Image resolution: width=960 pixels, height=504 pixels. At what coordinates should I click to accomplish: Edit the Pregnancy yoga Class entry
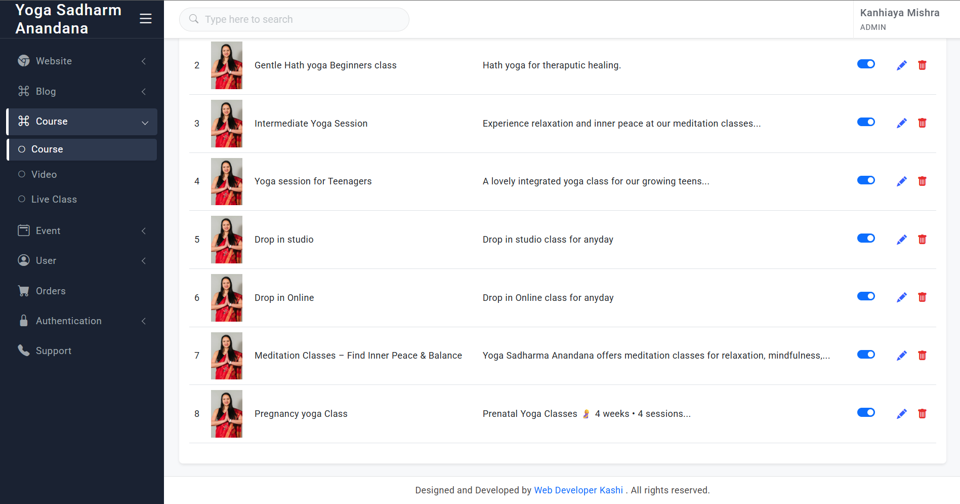pos(901,414)
